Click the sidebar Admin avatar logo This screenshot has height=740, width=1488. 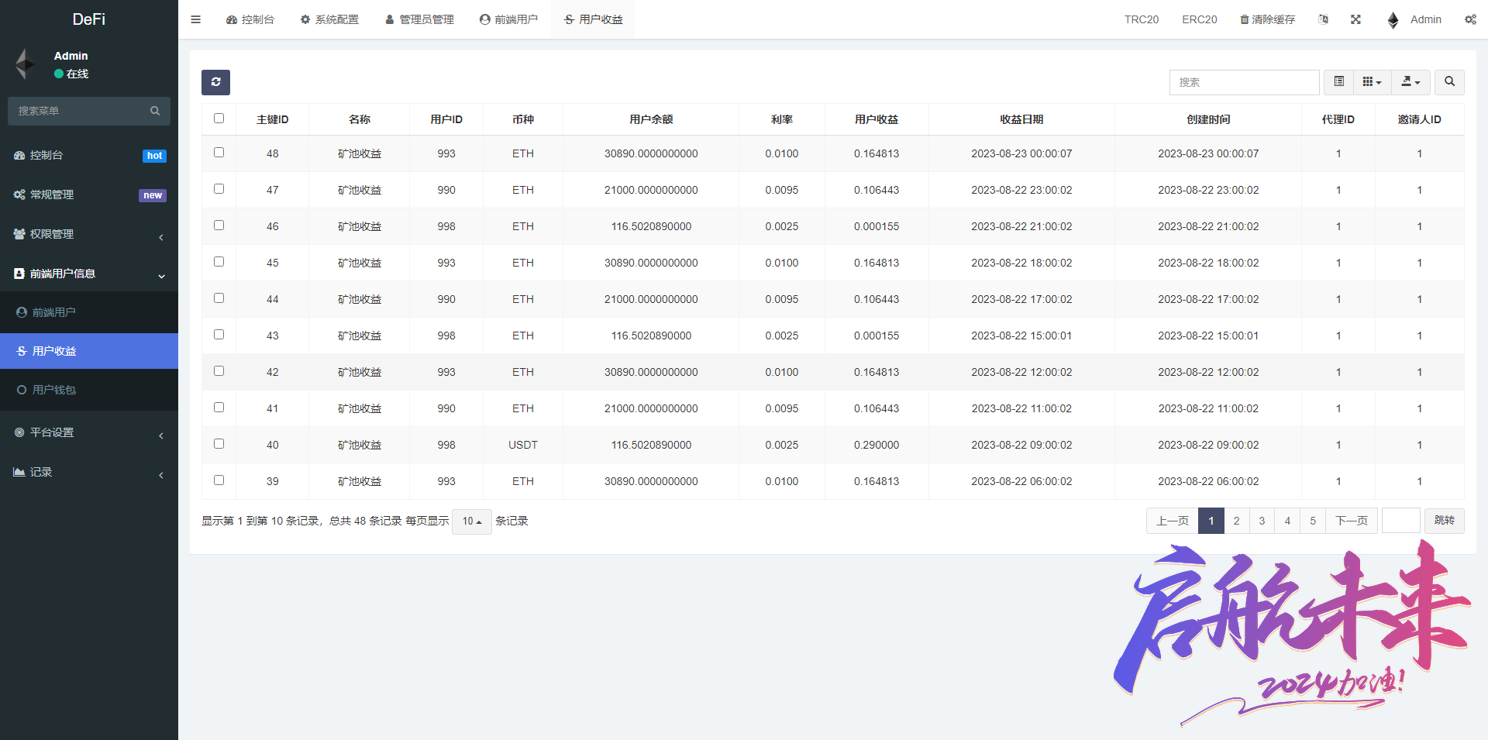coord(26,64)
